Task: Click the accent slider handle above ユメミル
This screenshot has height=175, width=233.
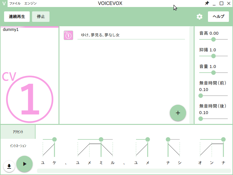Action: (101, 139)
